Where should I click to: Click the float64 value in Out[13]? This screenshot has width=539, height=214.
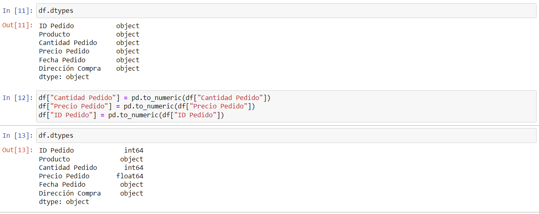point(130,176)
